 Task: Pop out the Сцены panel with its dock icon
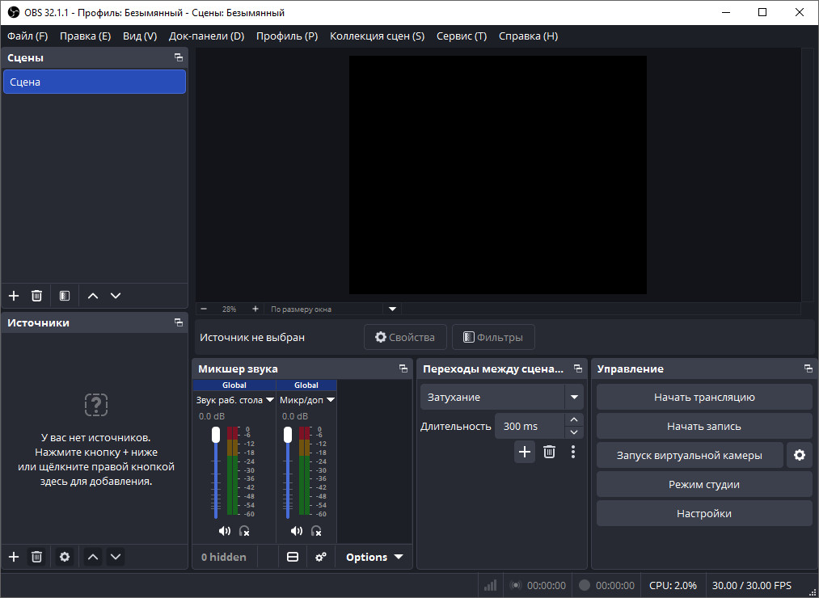[178, 57]
